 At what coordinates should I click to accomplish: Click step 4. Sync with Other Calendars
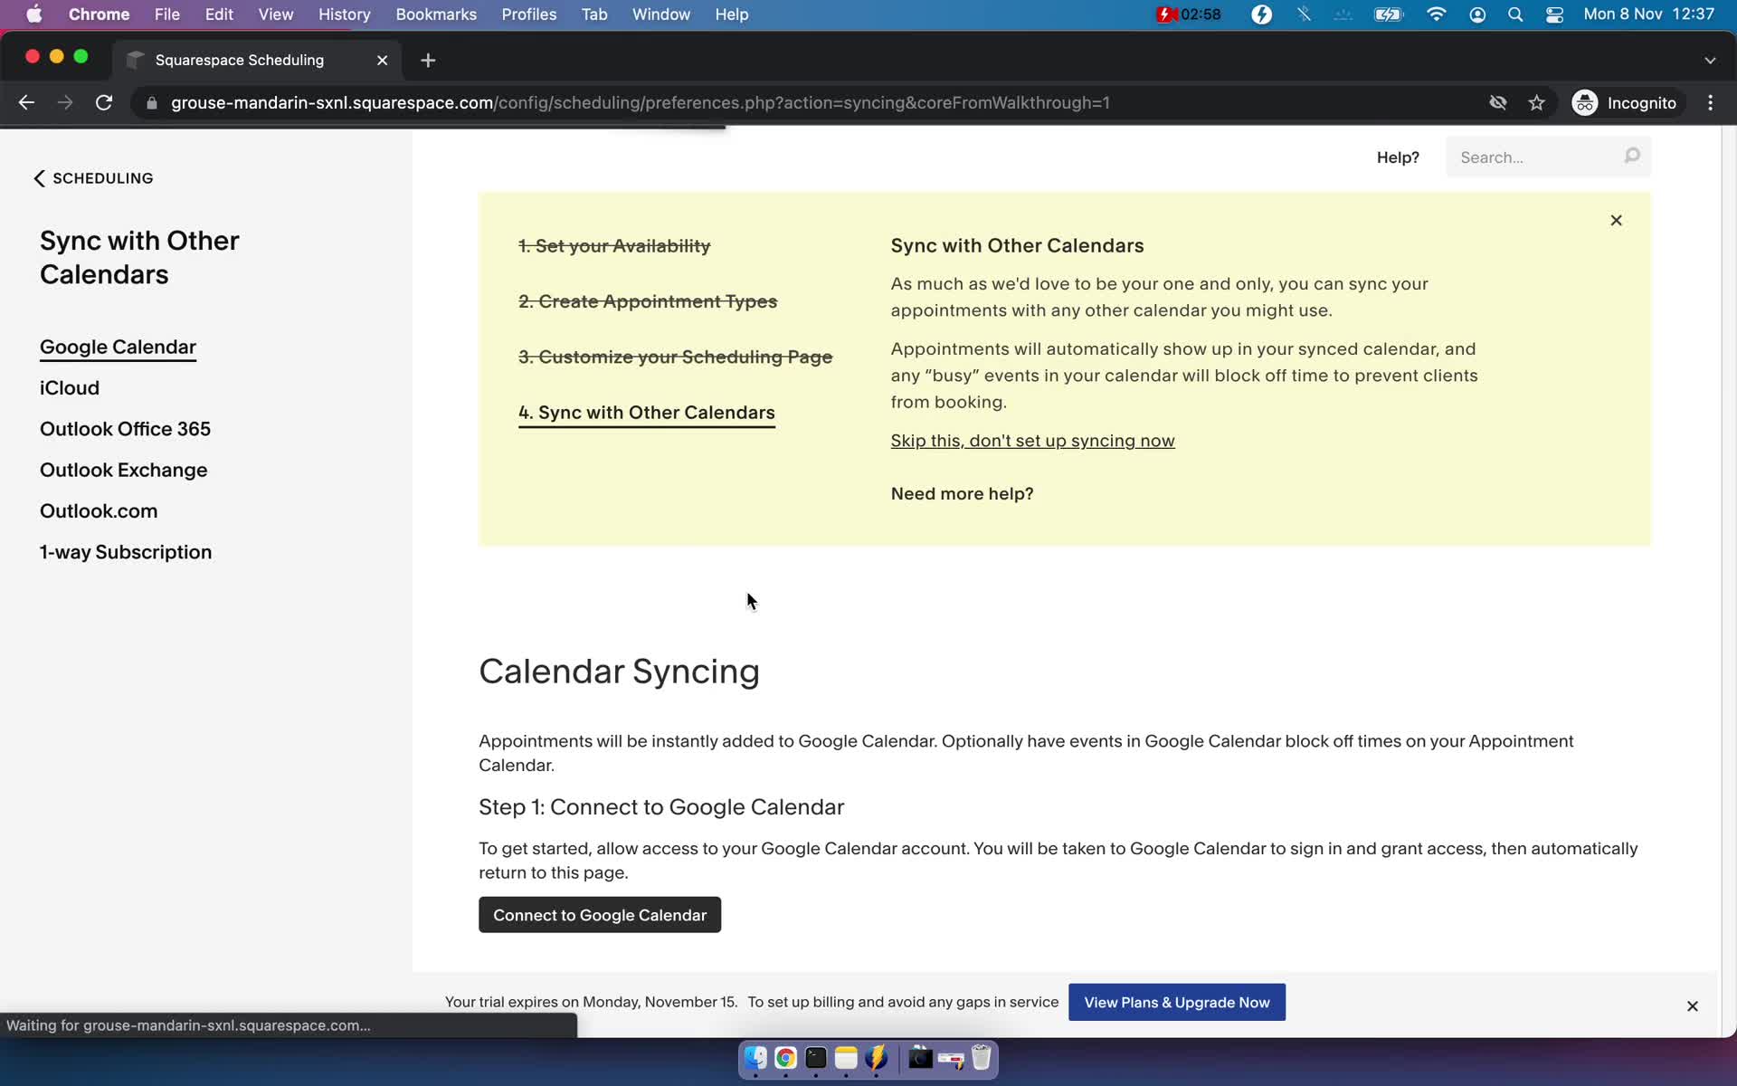click(x=647, y=413)
